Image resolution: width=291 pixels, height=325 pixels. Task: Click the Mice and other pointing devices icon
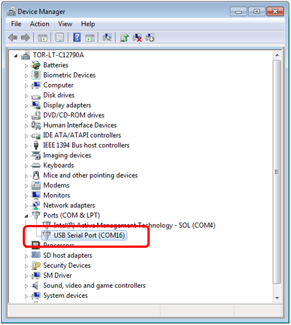click(36, 176)
